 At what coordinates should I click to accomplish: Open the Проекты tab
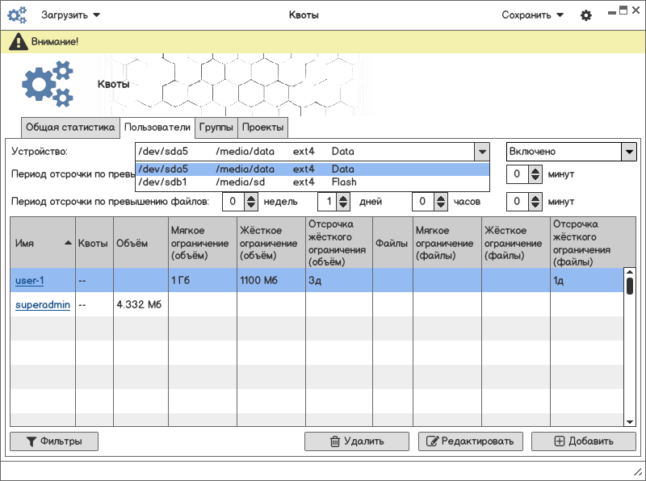(262, 128)
